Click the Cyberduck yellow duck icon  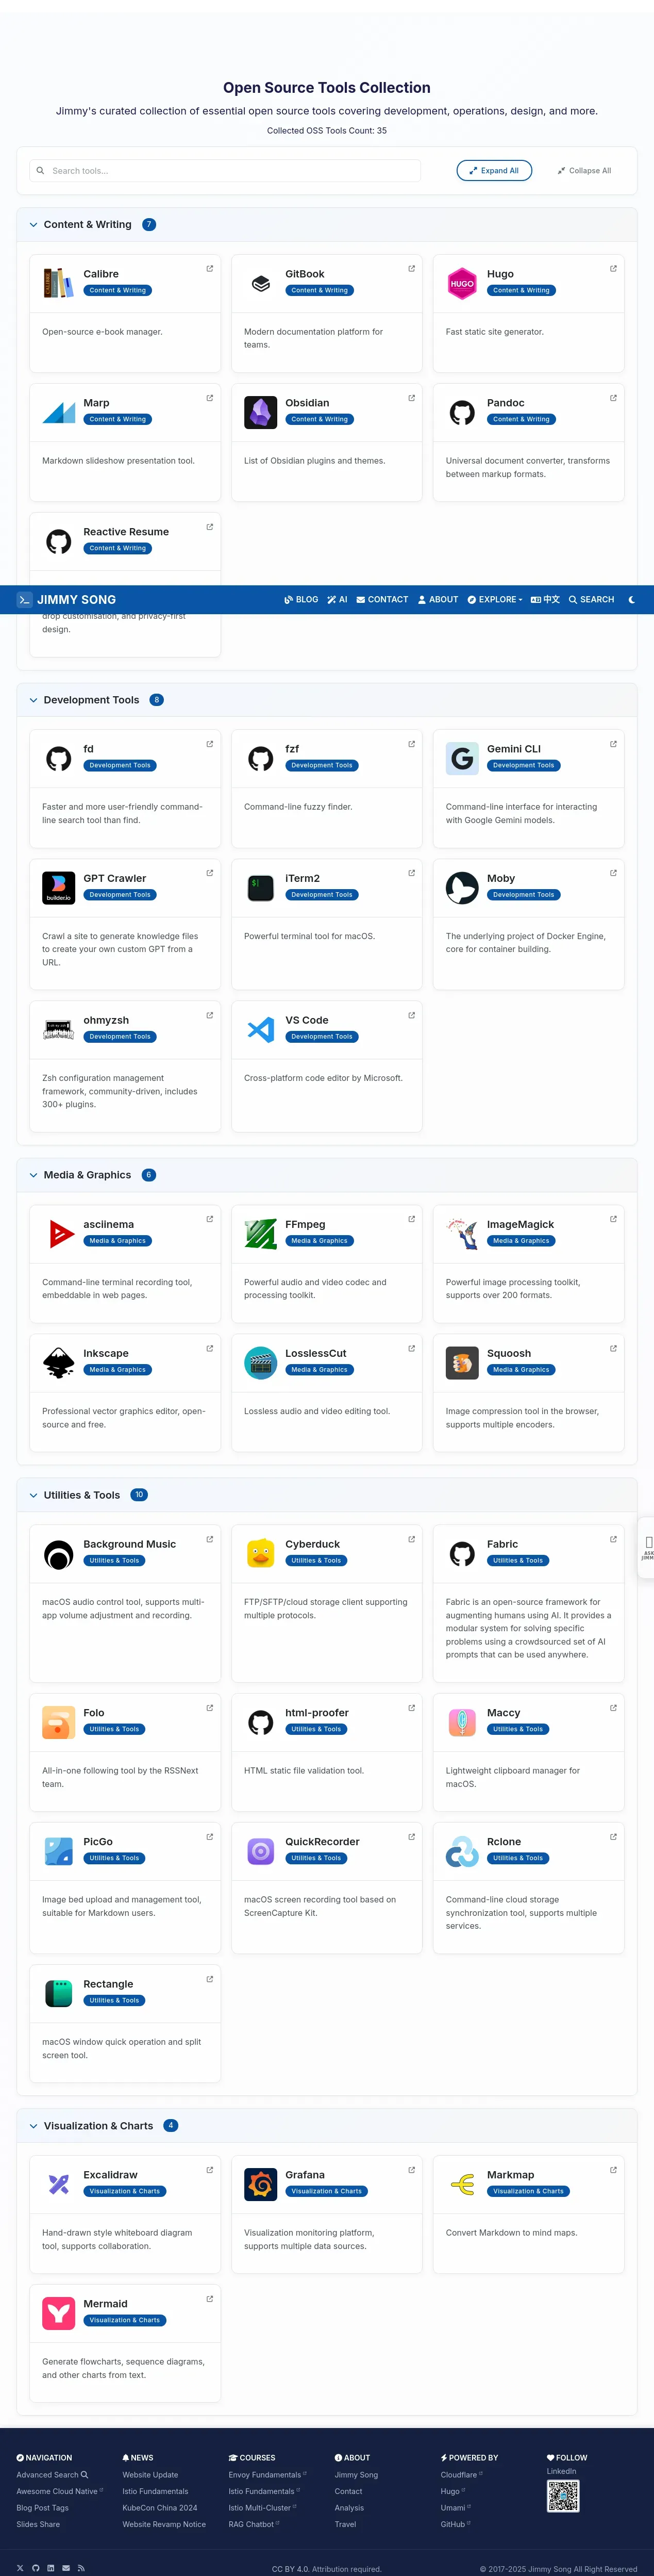[x=260, y=1554]
